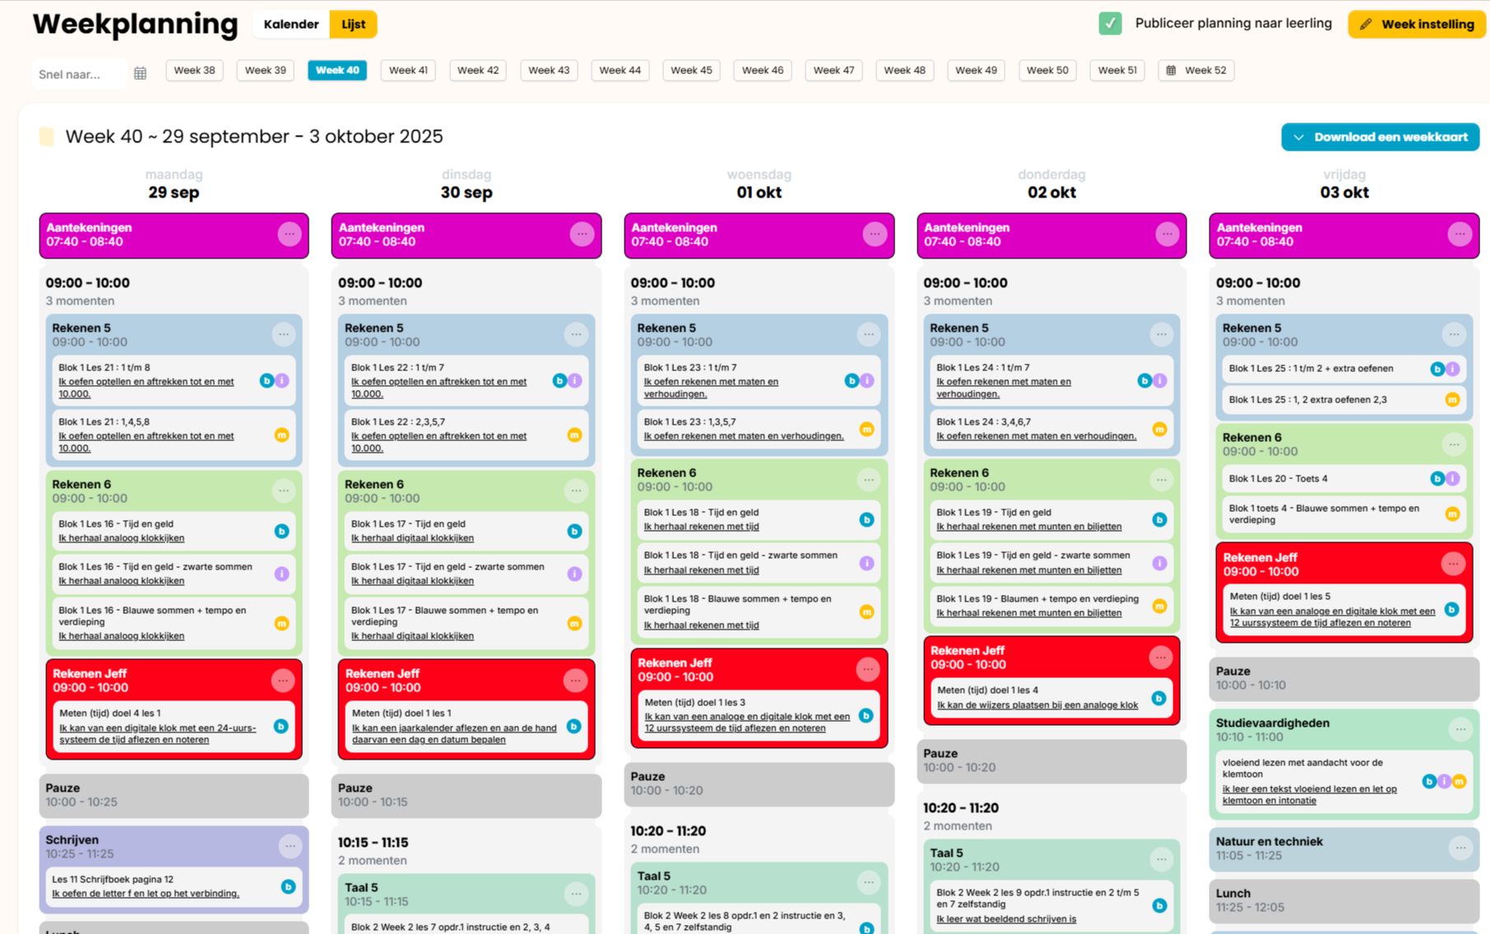Select the Lijst view toggle
The image size is (1490, 934).
[x=353, y=25]
